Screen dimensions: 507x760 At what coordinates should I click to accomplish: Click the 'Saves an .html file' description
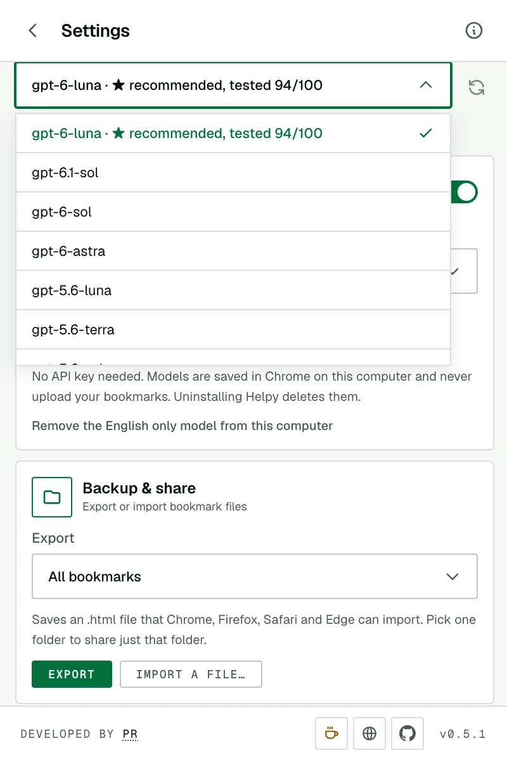click(x=254, y=630)
